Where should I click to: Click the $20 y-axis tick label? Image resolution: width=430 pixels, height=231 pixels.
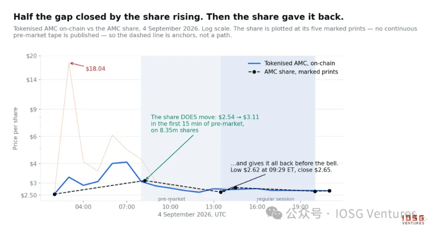31,56
